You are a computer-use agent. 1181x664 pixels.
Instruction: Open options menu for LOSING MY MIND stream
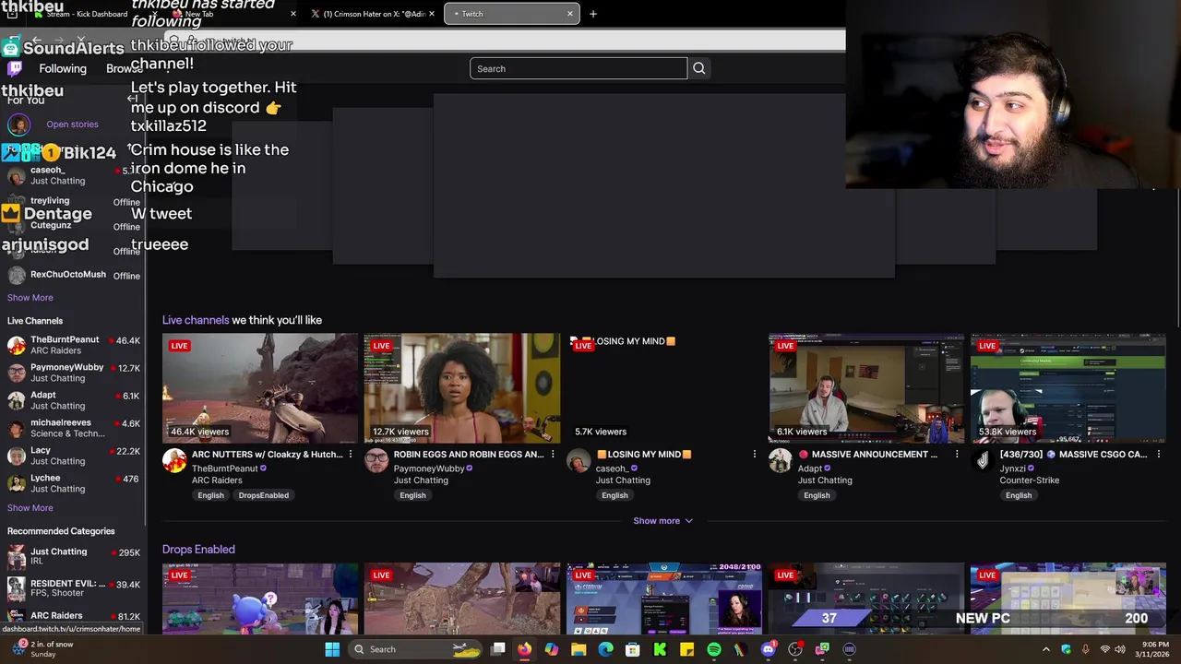[x=755, y=455]
